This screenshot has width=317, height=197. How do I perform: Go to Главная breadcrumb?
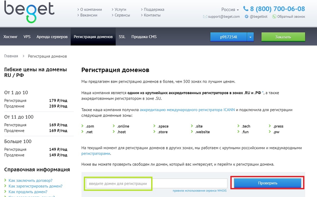11,56
